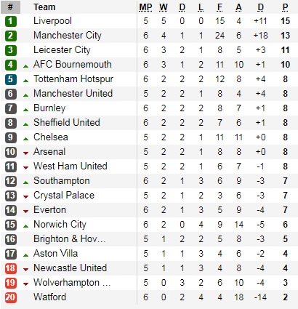The width and height of the screenshot is (298, 309).
Task: Sort by MP column header
Action: pyautogui.click(x=145, y=7)
